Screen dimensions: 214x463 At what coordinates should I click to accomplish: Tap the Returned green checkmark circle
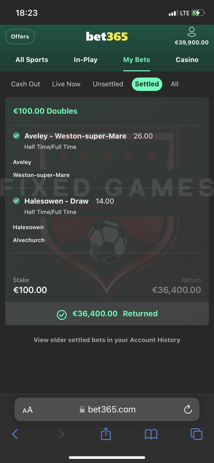[x=62, y=315]
